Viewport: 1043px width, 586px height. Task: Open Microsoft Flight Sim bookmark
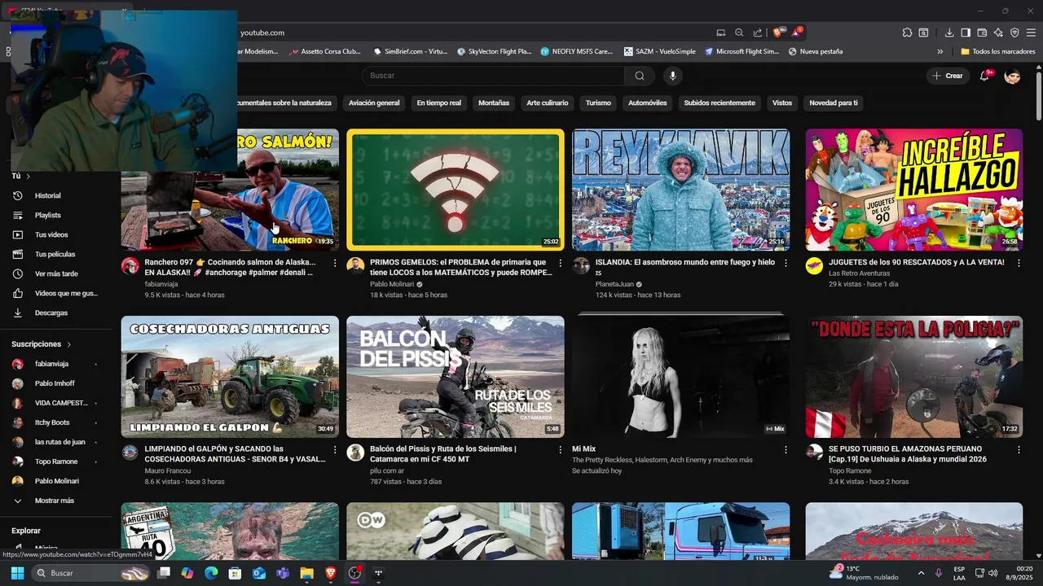coord(742,51)
